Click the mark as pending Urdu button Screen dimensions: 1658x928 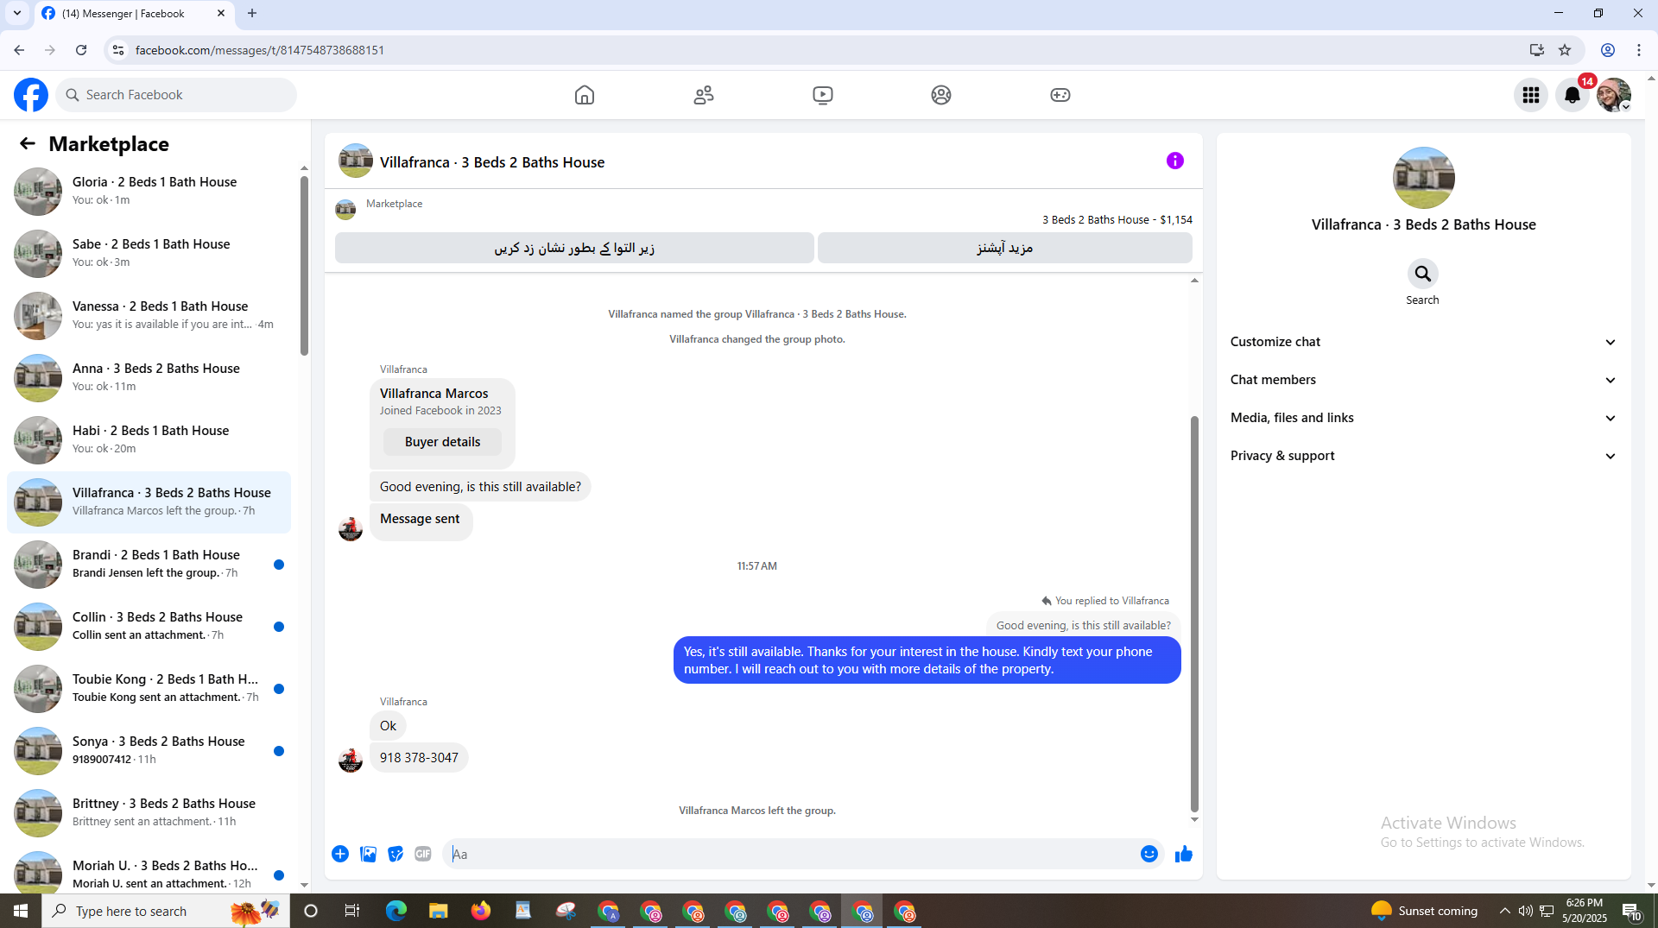point(574,248)
